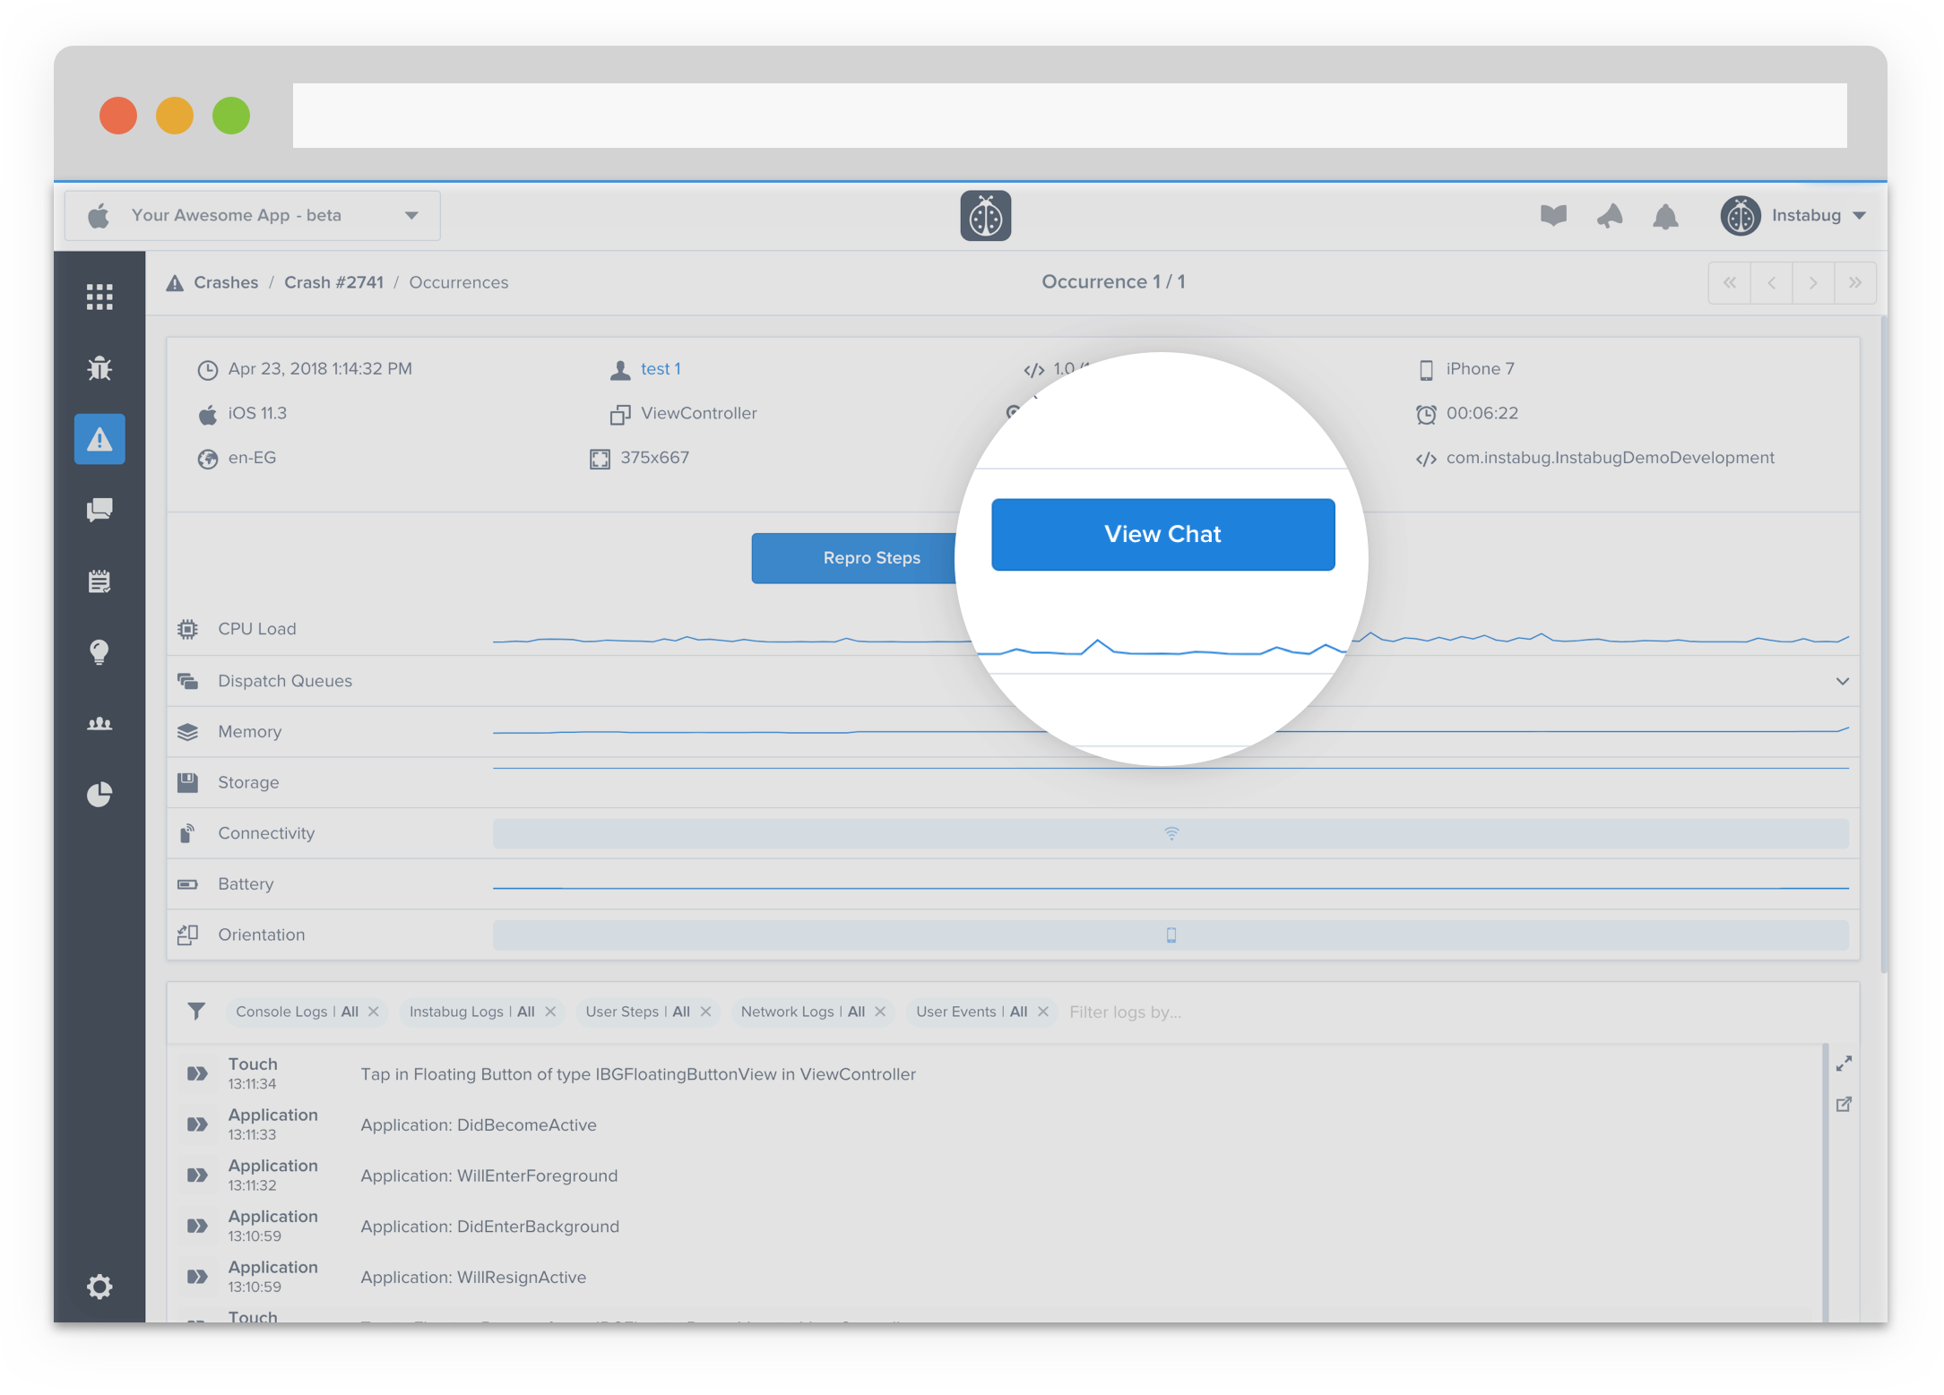This screenshot has width=1944, height=1395.
Task: Open the analytics pie chart icon
Action: coord(99,794)
